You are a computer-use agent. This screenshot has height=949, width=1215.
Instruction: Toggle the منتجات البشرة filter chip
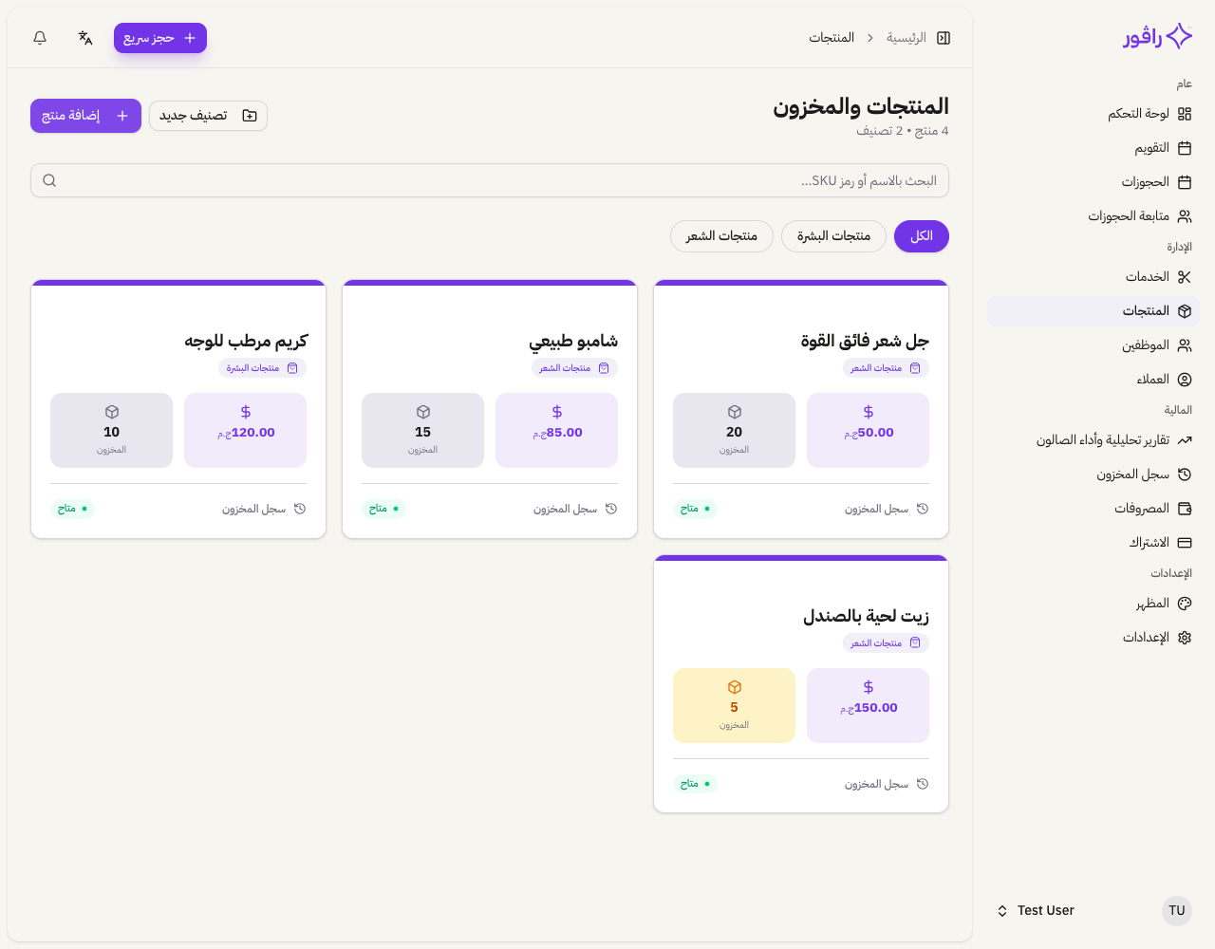coord(833,235)
